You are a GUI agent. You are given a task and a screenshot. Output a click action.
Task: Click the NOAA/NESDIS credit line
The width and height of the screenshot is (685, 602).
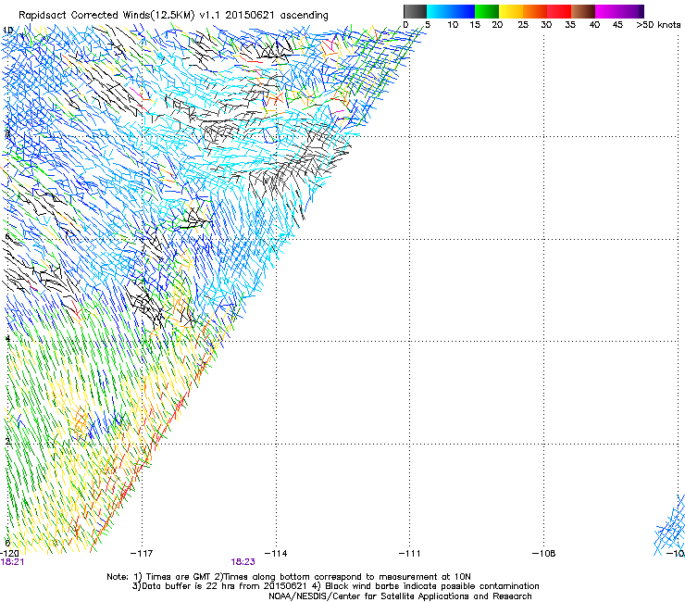tap(400, 596)
